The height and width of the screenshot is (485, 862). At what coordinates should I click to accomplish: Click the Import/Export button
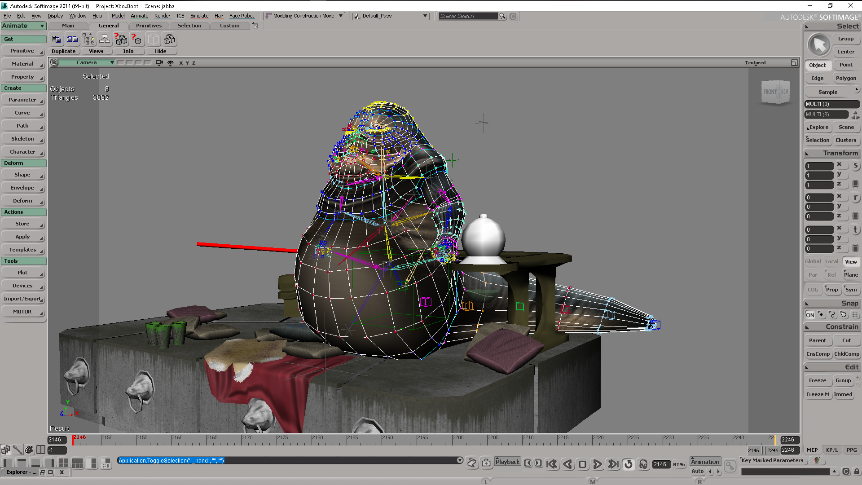click(22, 299)
